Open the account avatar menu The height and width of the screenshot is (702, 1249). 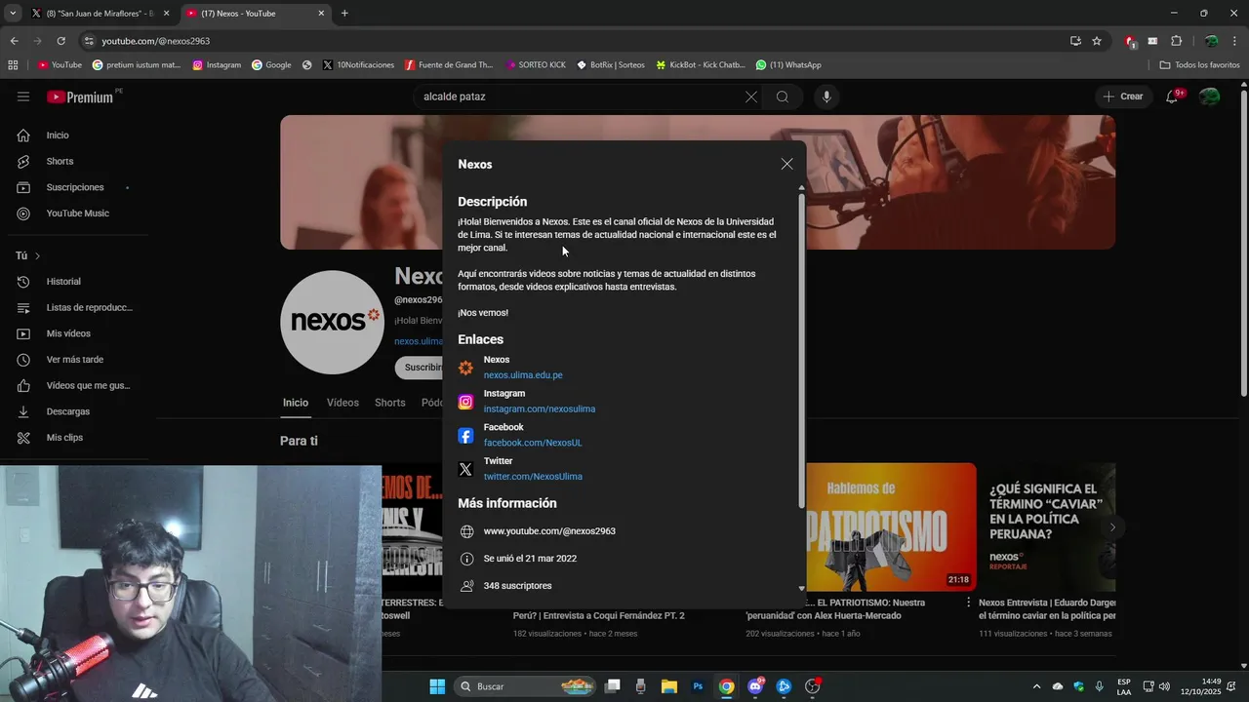[1209, 97]
